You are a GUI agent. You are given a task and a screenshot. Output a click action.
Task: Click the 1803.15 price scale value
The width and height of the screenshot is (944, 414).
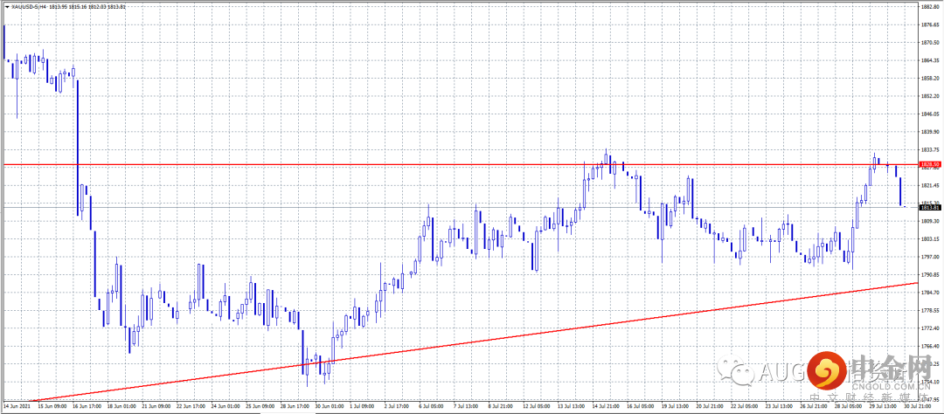931,239
